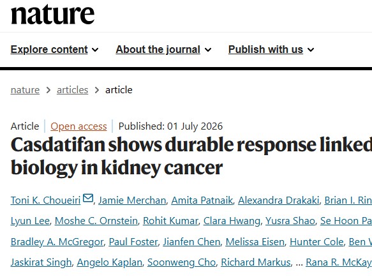Click Richard Markus author name
372x279 pixels.
pos(256,262)
